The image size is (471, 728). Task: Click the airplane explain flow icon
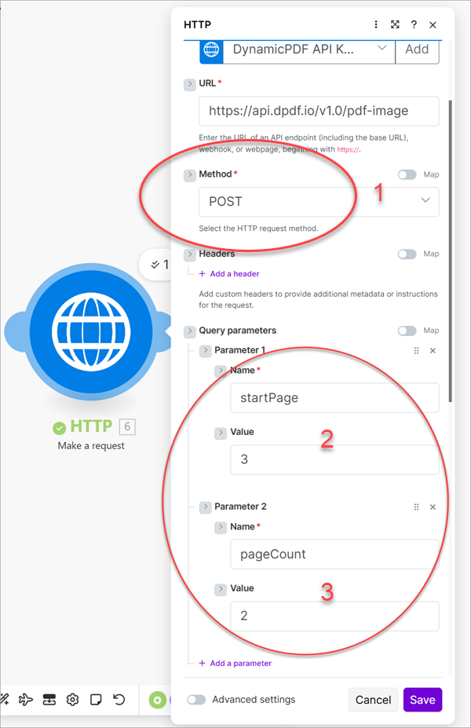(x=26, y=699)
